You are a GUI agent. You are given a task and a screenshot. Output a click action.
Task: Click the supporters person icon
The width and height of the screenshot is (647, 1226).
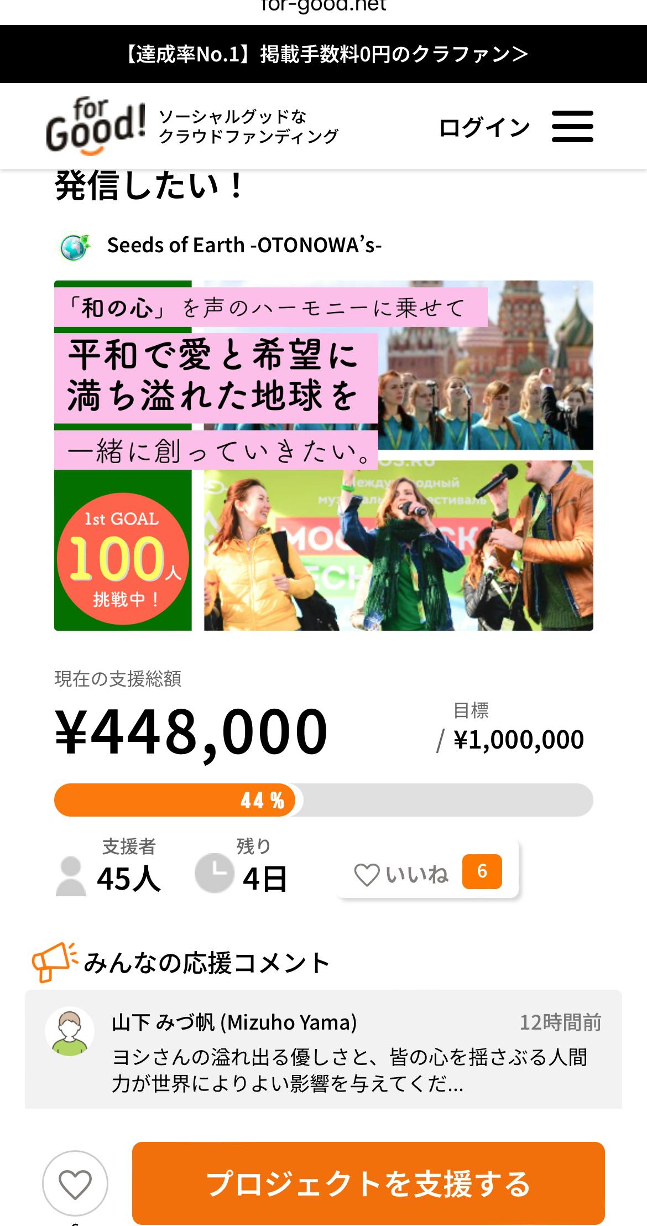pos(71,876)
